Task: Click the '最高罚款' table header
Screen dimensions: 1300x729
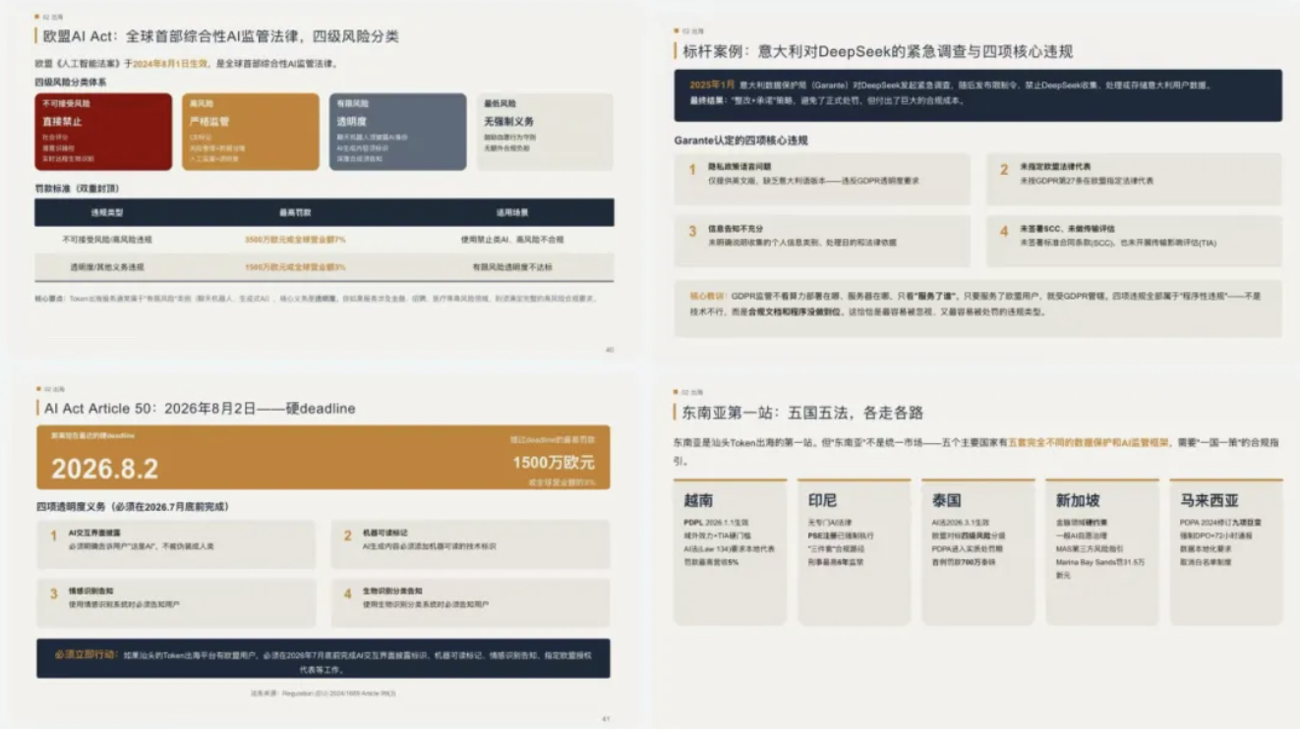Action: 295,212
